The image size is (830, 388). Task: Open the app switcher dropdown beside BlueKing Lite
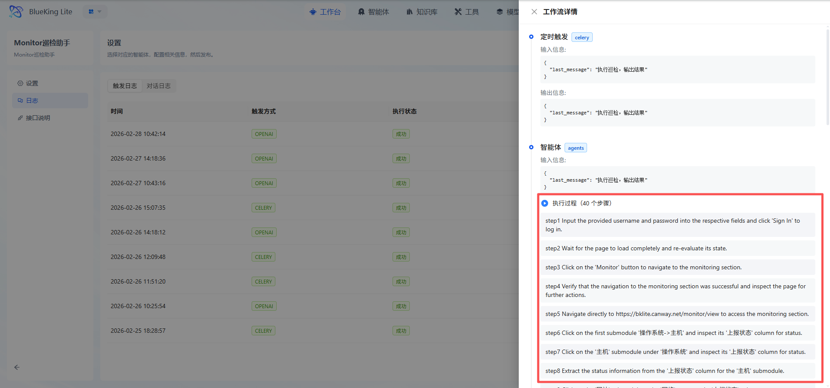pyautogui.click(x=95, y=12)
